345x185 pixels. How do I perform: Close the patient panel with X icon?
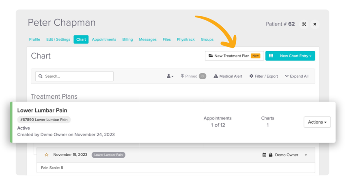pos(315,24)
